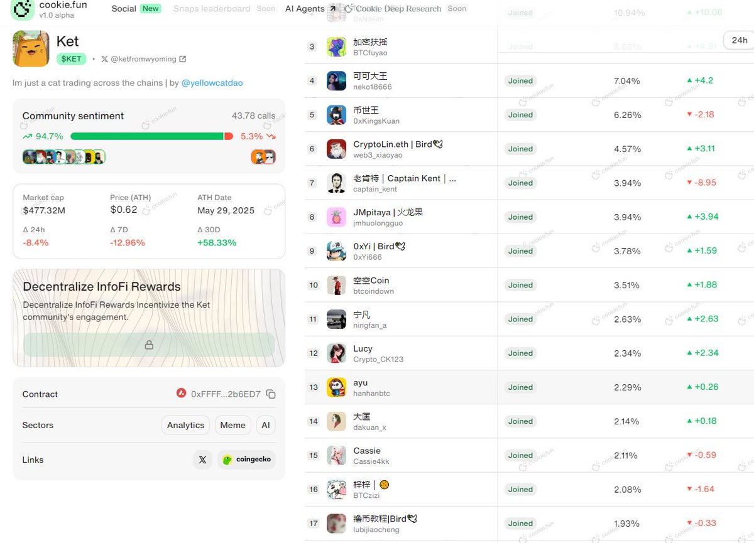Screen dimensions: 754x543
Task: Open 0xYi666's avatar in row 9
Action: pos(337,251)
